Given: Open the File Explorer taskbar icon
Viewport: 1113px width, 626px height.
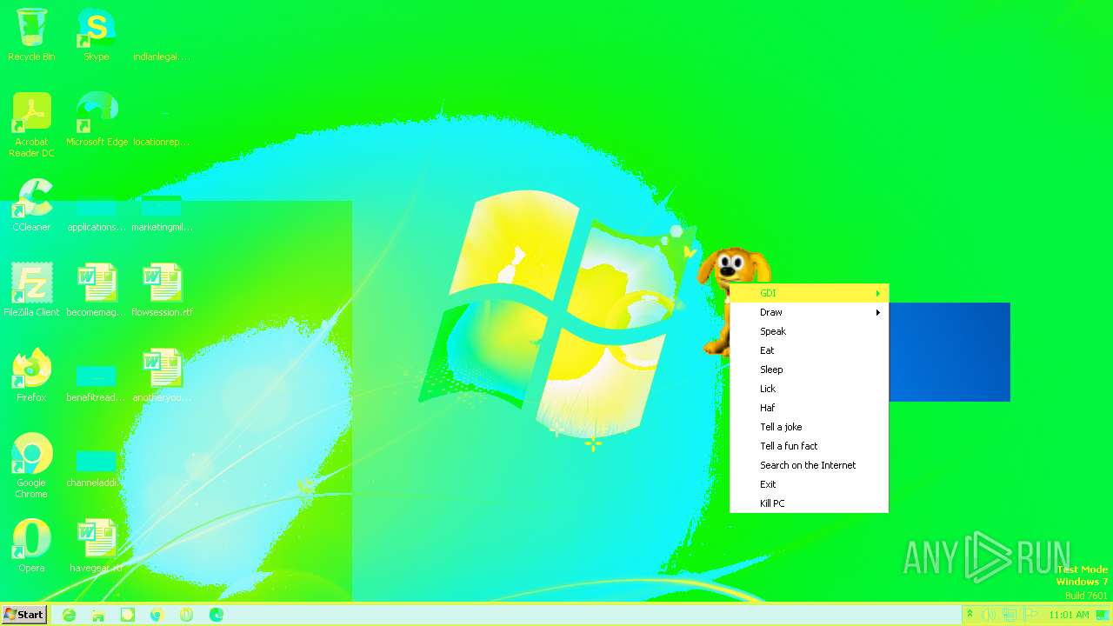Looking at the screenshot, I should tap(98, 615).
